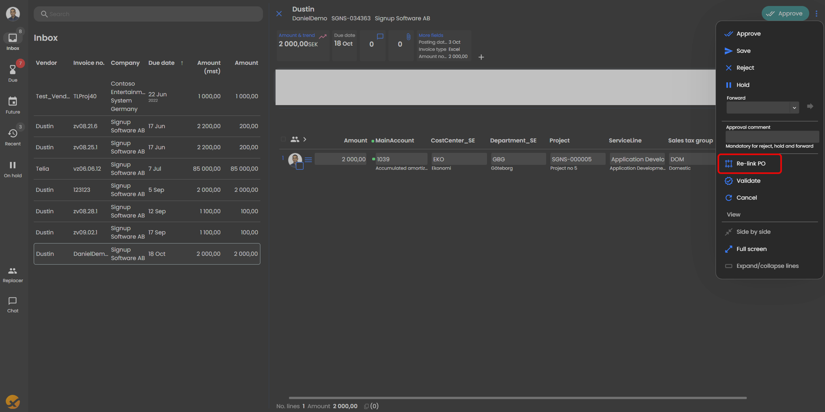
Task: Click the plus icon to add fields
Action: tap(481, 57)
